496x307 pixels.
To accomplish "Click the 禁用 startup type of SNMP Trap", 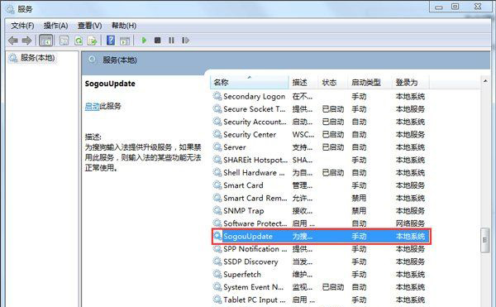I will pyautogui.click(x=359, y=211).
